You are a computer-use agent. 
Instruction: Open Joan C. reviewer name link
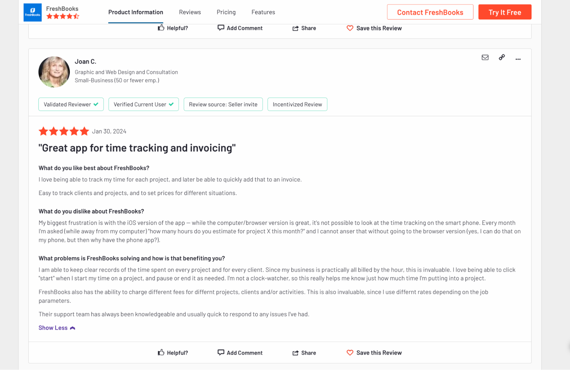click(x=86, y=62)
